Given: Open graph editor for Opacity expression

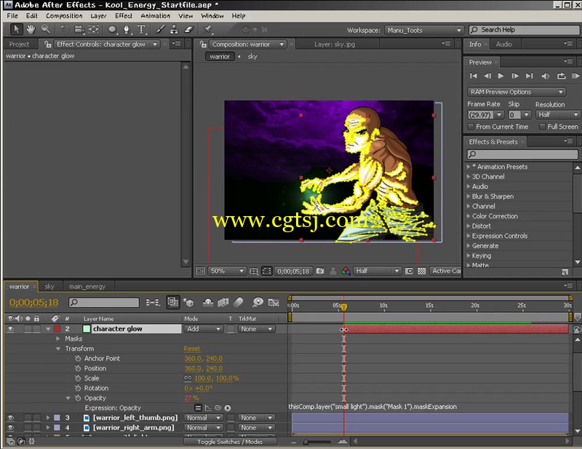Looking at the screenshot, I should [208, 408].
